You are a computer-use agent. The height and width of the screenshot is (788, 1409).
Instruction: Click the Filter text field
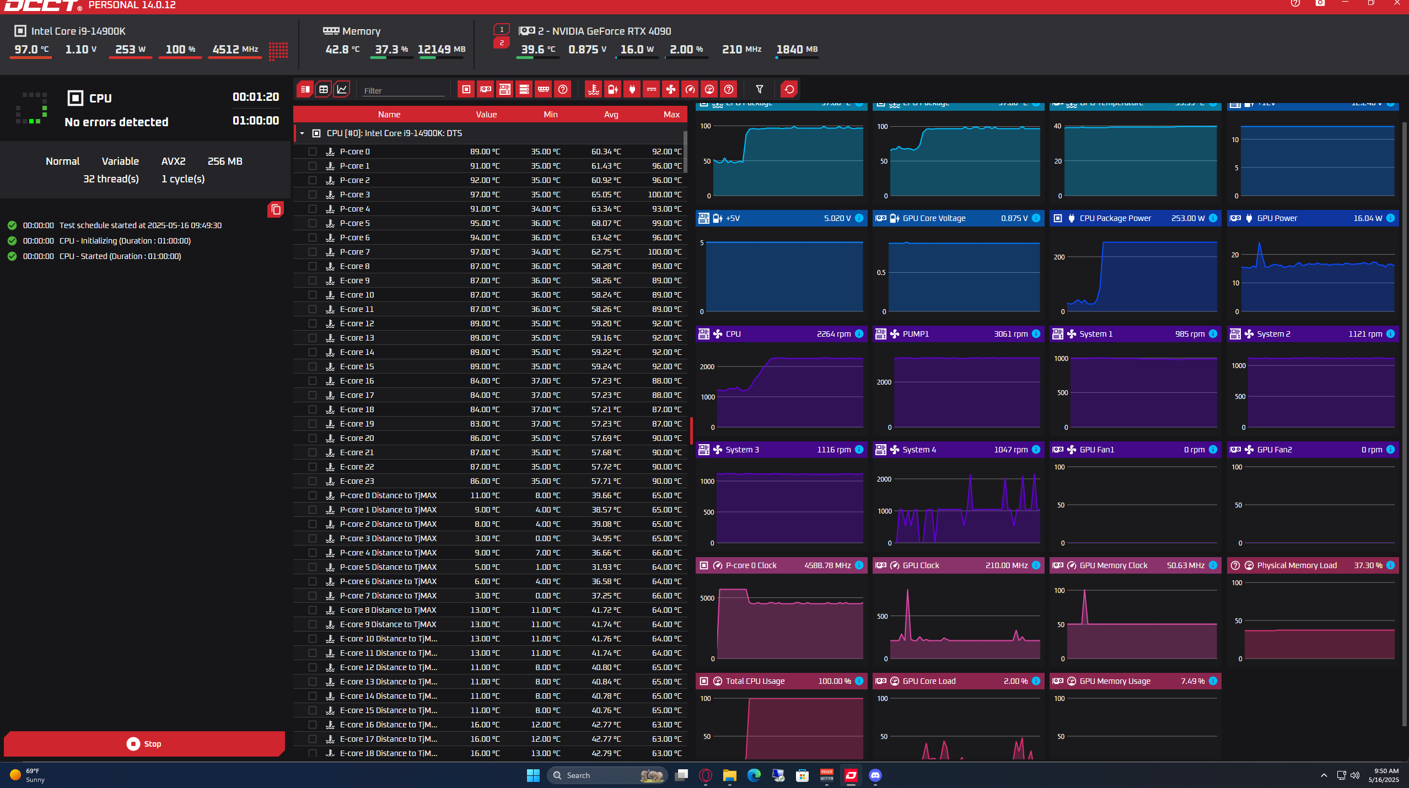click(x=403, y=90)
